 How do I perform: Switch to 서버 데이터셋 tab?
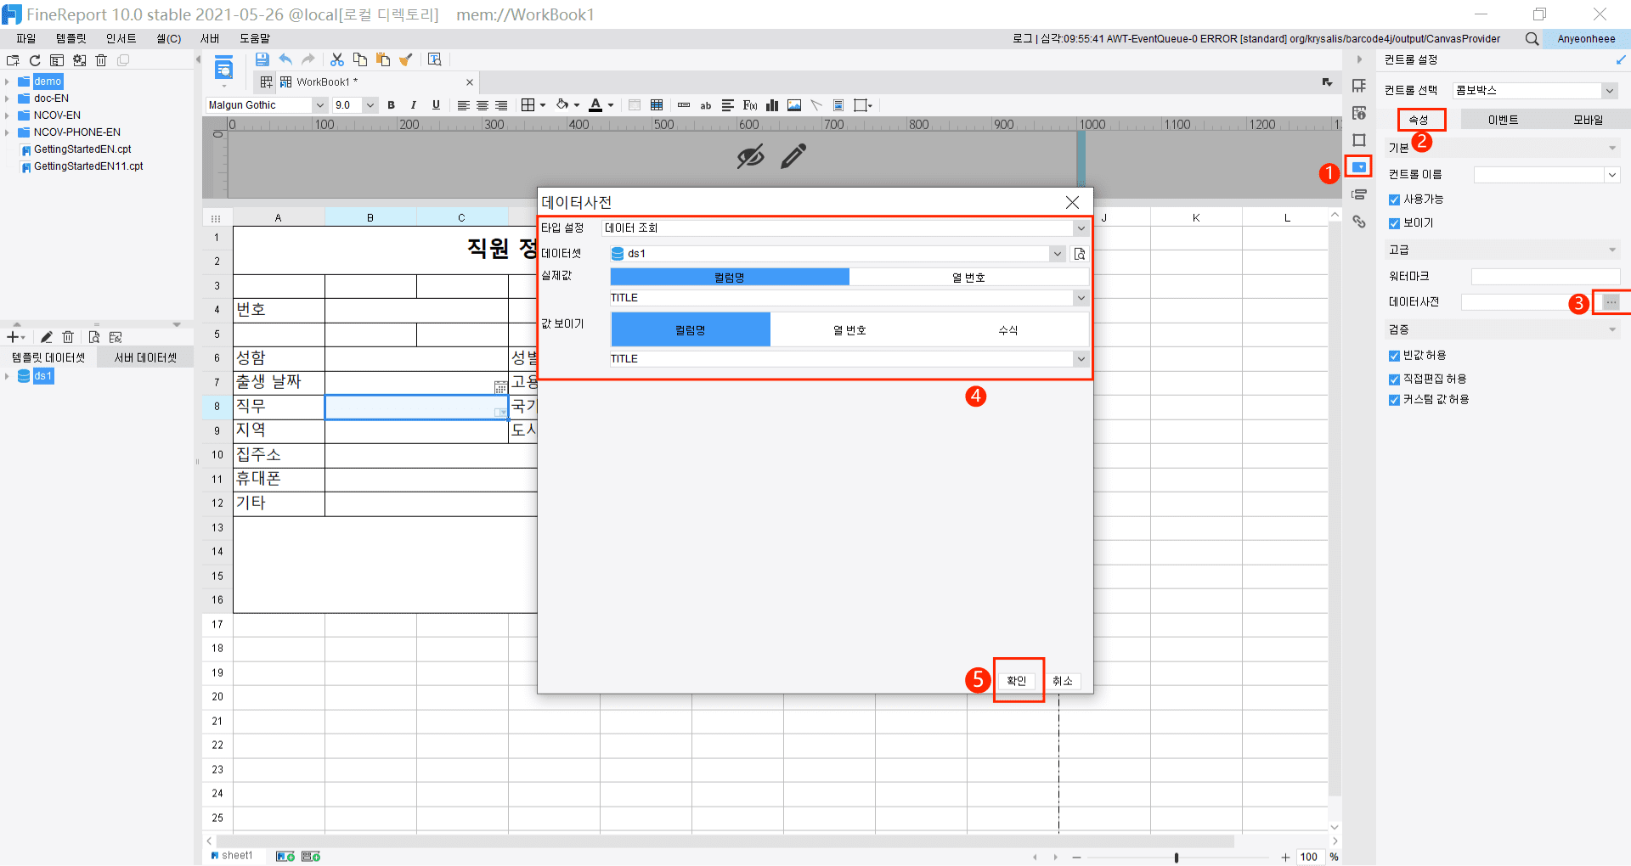coord(145,357)
